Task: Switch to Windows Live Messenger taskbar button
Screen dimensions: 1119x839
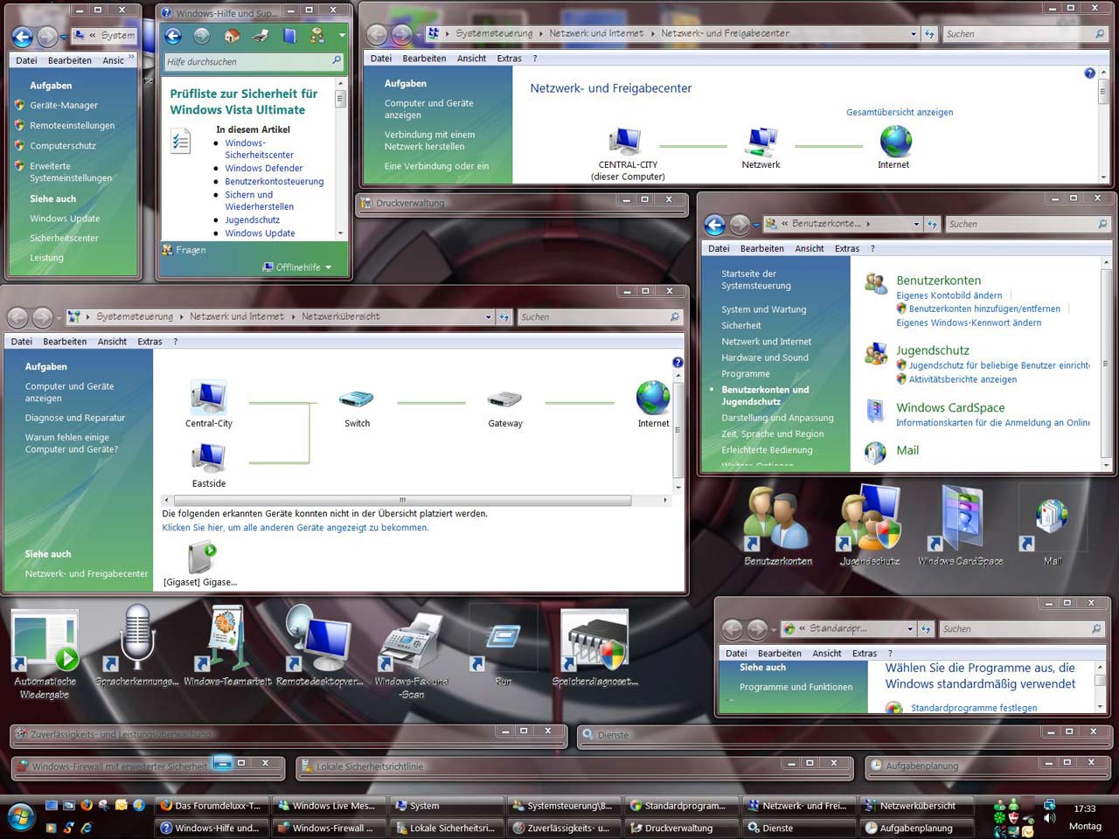Action: (327, 806)
